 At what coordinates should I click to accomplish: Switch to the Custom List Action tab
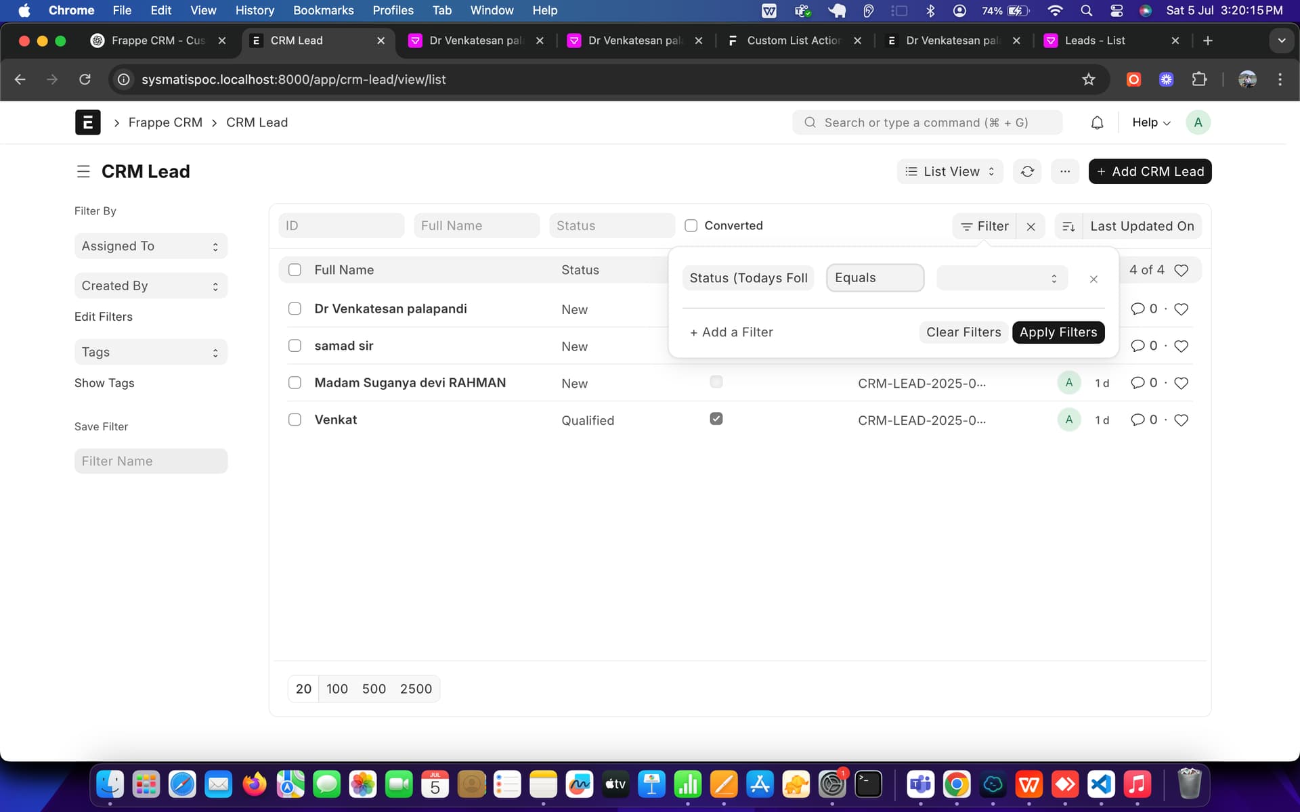(x=794, y=41)
